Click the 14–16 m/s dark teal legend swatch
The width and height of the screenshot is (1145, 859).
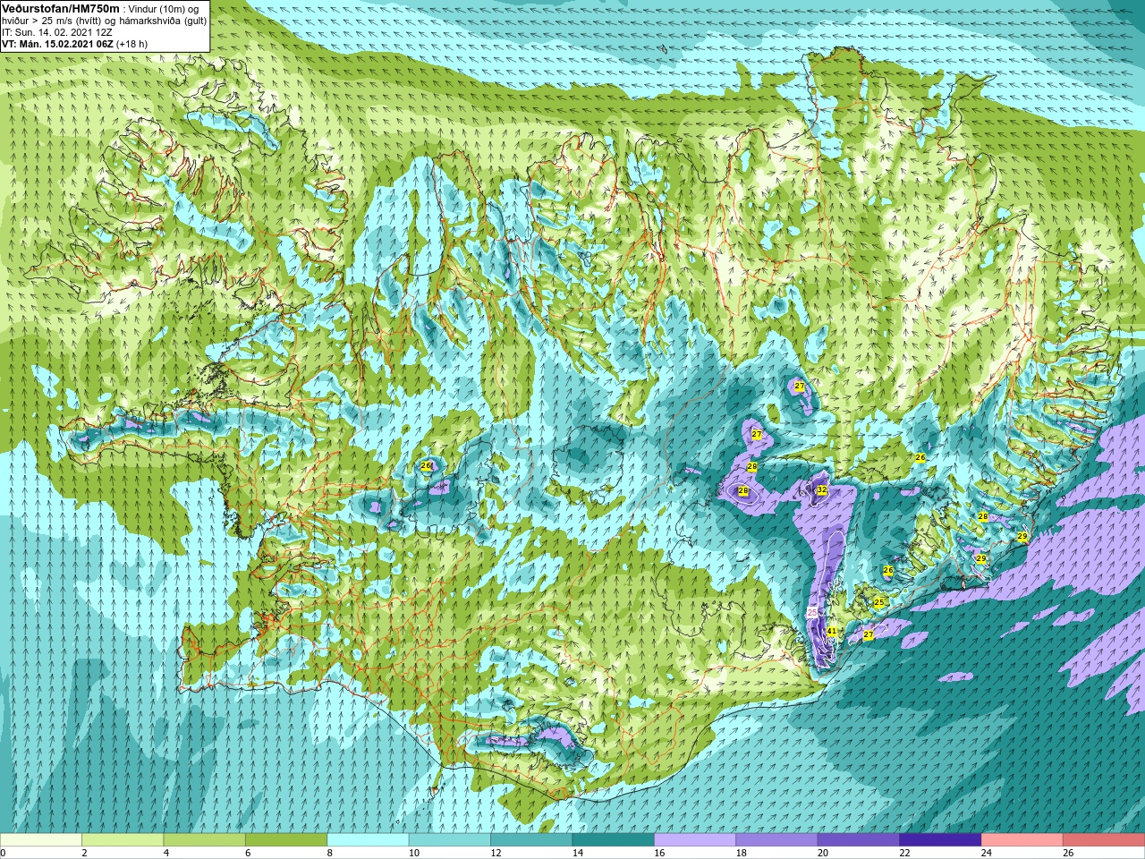click(614, 841)
